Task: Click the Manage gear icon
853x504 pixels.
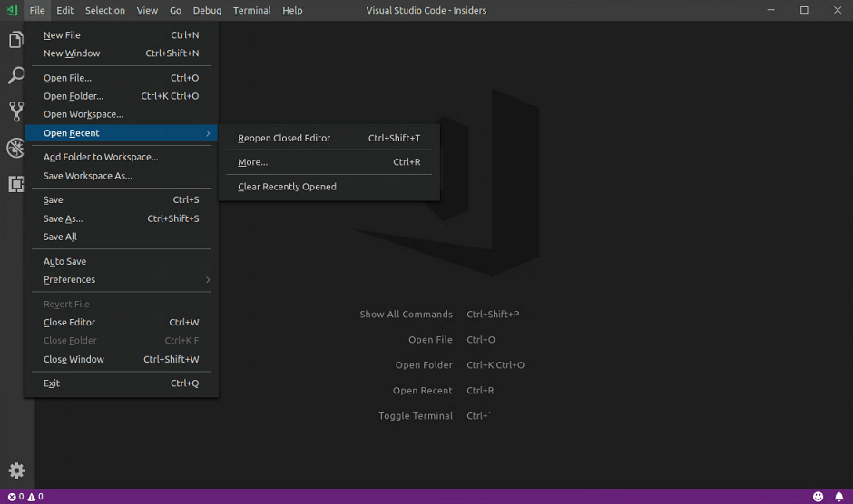Action: click(16, 470)
